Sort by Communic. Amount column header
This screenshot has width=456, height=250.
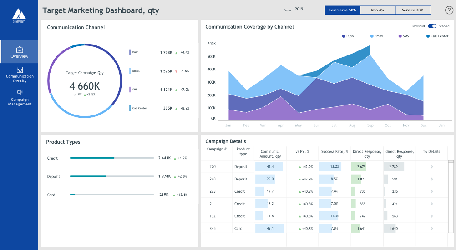tap(270, 154)
